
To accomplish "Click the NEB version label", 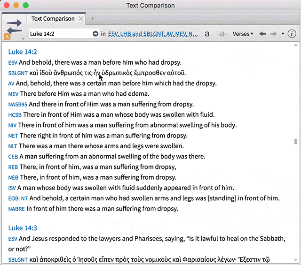I will click(x=13, y=177).
